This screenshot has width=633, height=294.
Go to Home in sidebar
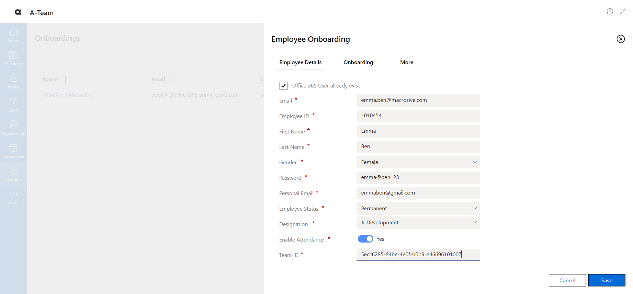(x=13, y=35)
